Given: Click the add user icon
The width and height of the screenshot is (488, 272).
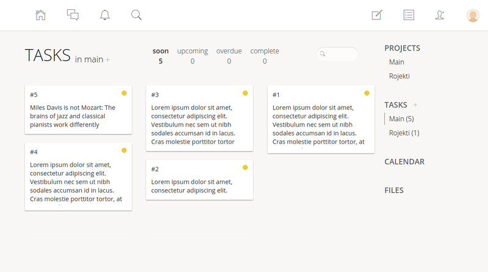Looking at the screenshot, I should point(440,15).
